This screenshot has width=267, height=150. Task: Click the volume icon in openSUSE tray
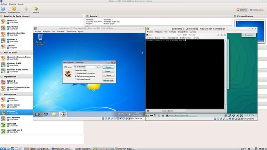point(234,116)
